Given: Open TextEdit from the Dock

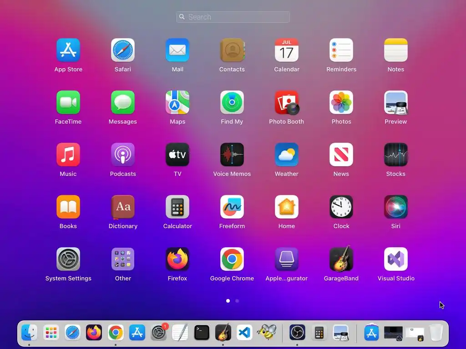Looking at the screenshot, I should click(180, 332).
